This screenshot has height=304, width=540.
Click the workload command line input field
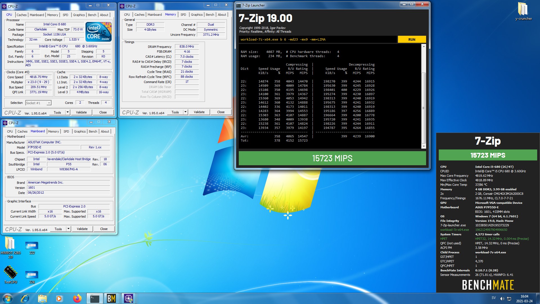(318, 39)
